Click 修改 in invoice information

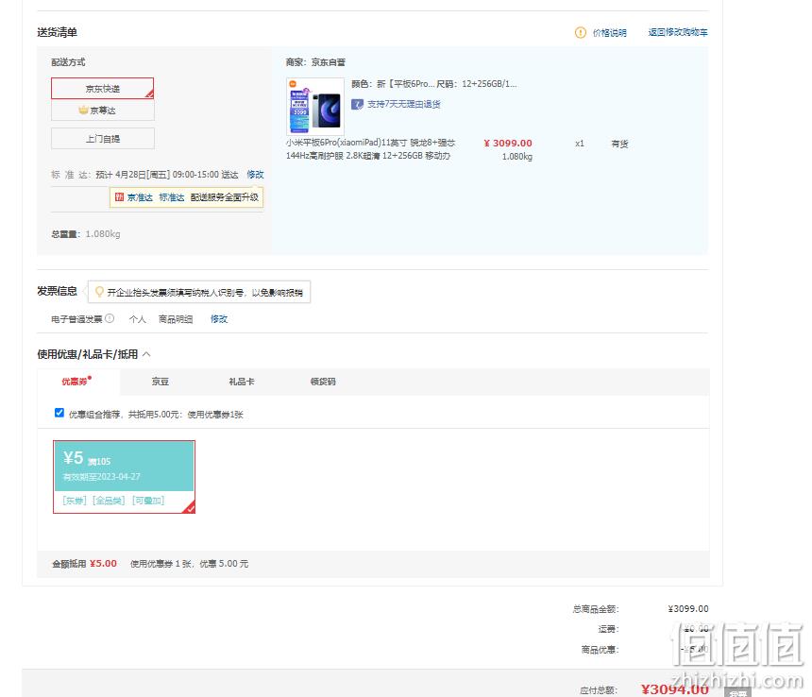tap(219, 319)
